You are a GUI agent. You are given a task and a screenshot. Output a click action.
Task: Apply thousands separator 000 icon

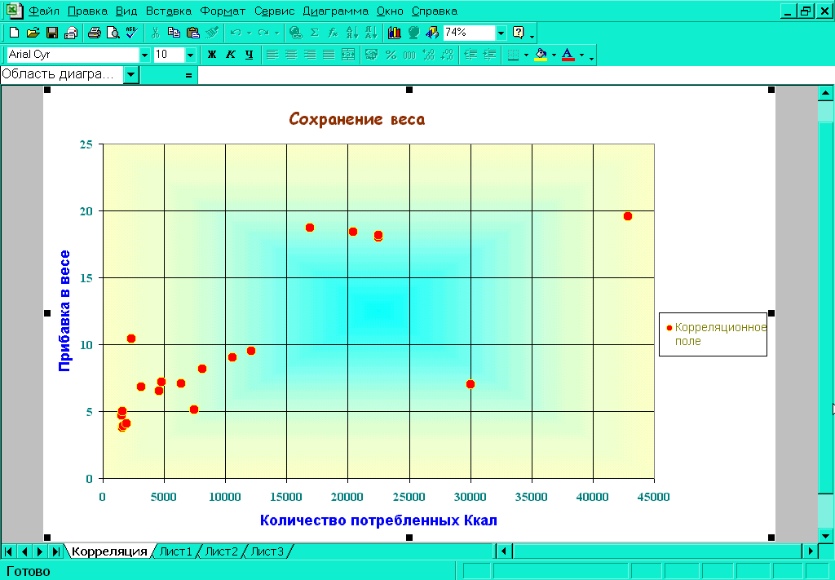409,55
